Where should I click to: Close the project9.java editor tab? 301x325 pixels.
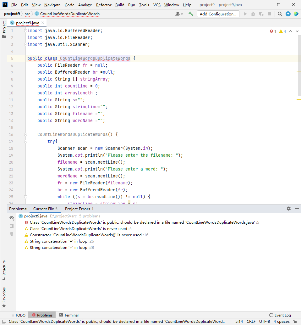coord(43,23)
